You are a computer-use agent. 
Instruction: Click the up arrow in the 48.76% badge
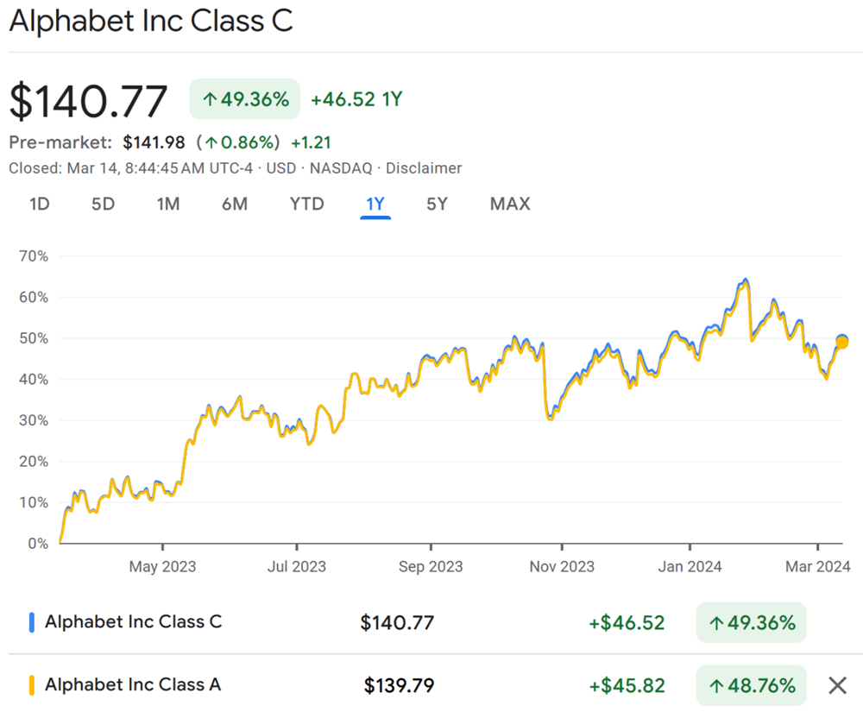(716, 687)
